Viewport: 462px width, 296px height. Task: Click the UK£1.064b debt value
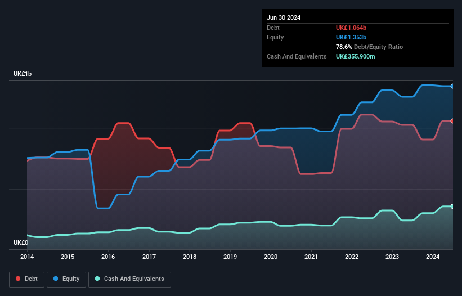tap(351, 28)
